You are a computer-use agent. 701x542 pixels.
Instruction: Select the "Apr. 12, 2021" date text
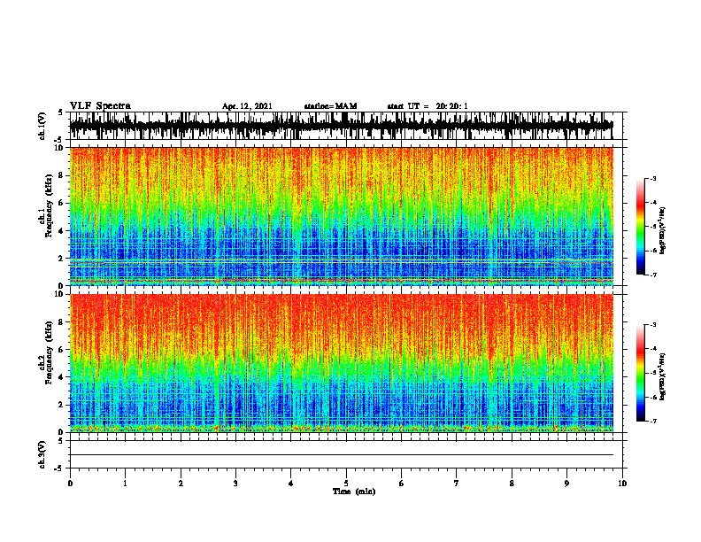coord(247,106)
